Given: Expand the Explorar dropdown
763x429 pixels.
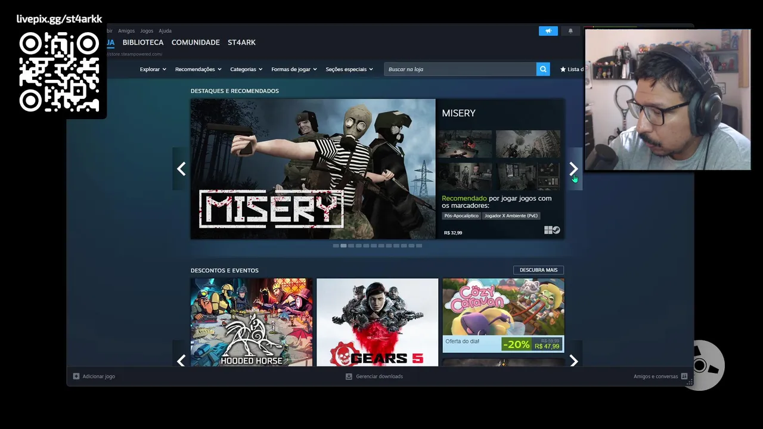Looking at the screenshot, I should [x=153, y=69].
